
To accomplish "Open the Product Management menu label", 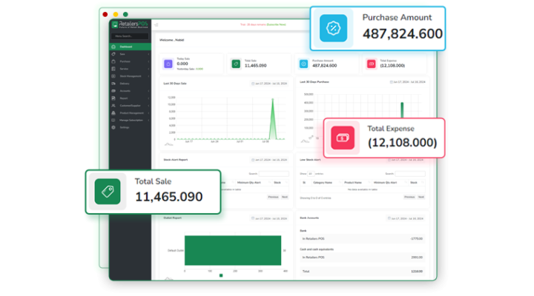I will pos(131,112).
